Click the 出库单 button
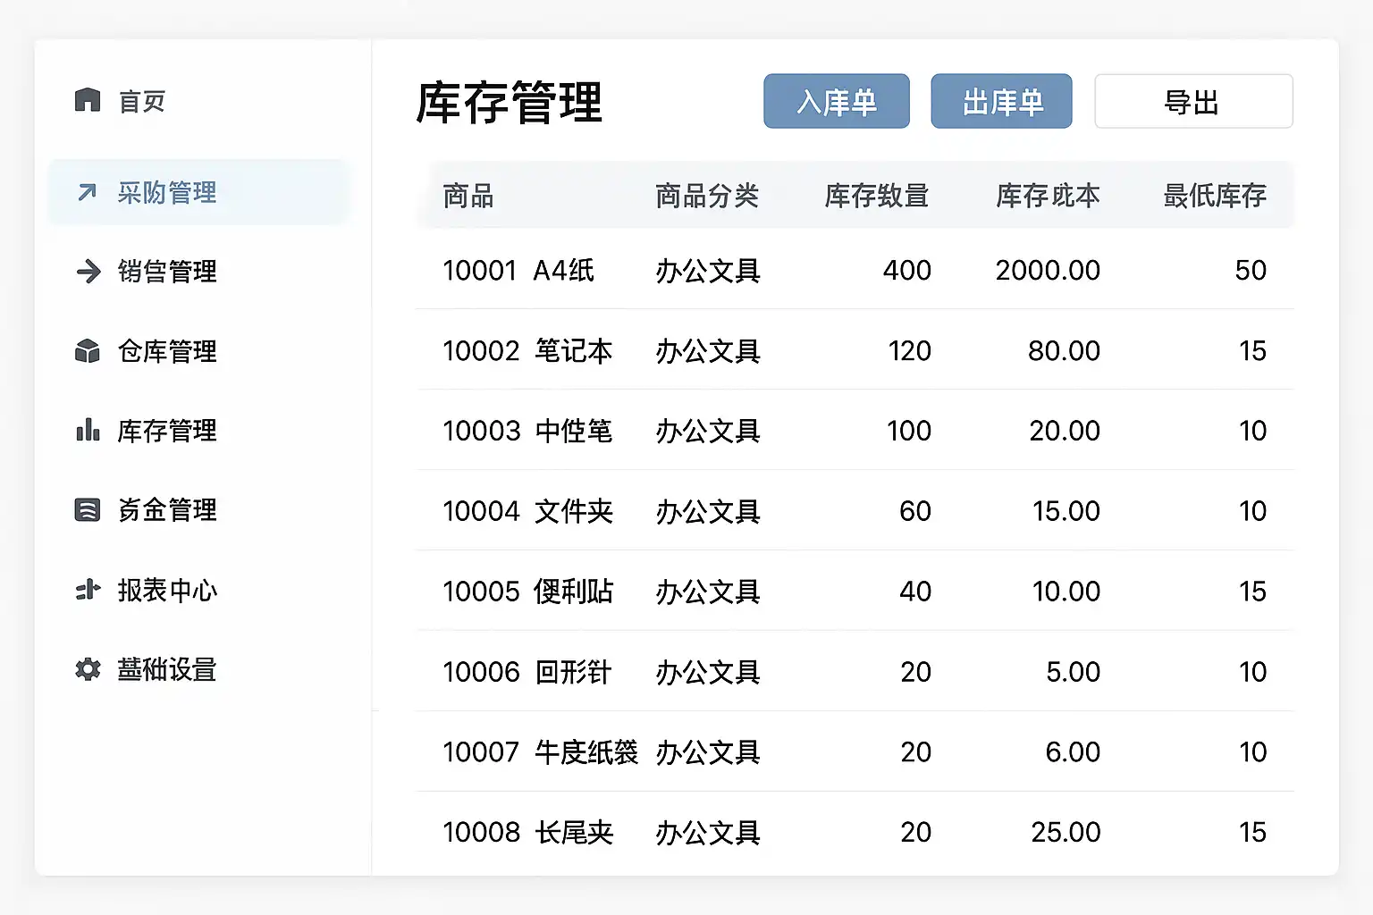 tap(1001, 102)
